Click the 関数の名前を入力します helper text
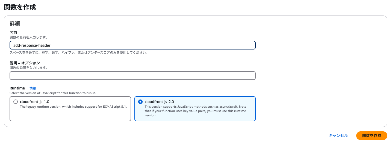The height and width of the screenshot is (146, 392). (28, 37)
